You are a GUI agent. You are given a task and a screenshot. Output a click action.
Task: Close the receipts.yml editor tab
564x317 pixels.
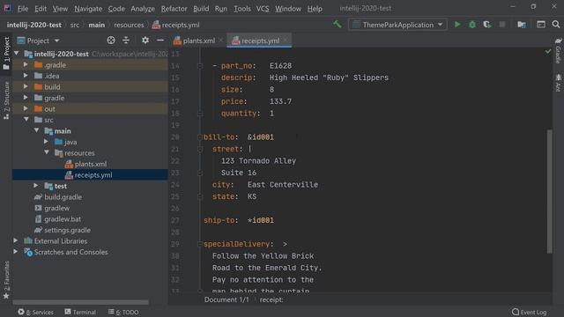click(x=286, y=41)
